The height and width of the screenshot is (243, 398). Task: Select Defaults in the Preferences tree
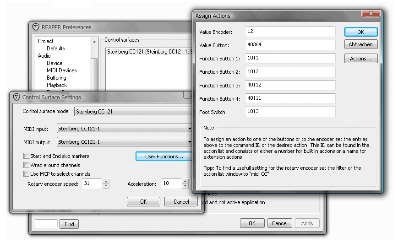(55, 49)
